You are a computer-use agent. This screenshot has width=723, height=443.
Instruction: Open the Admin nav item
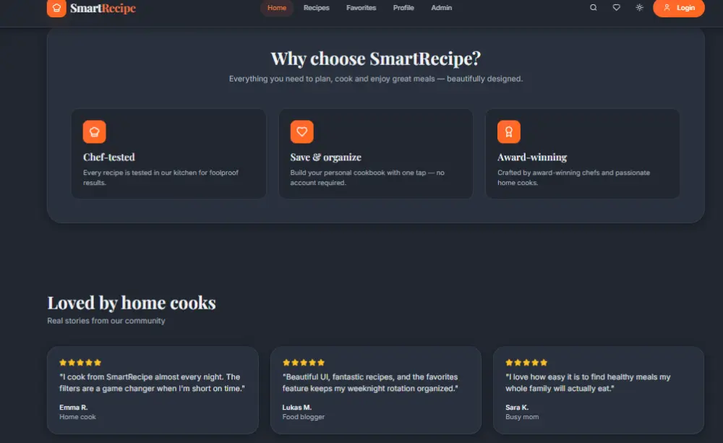tap(441, 8)
